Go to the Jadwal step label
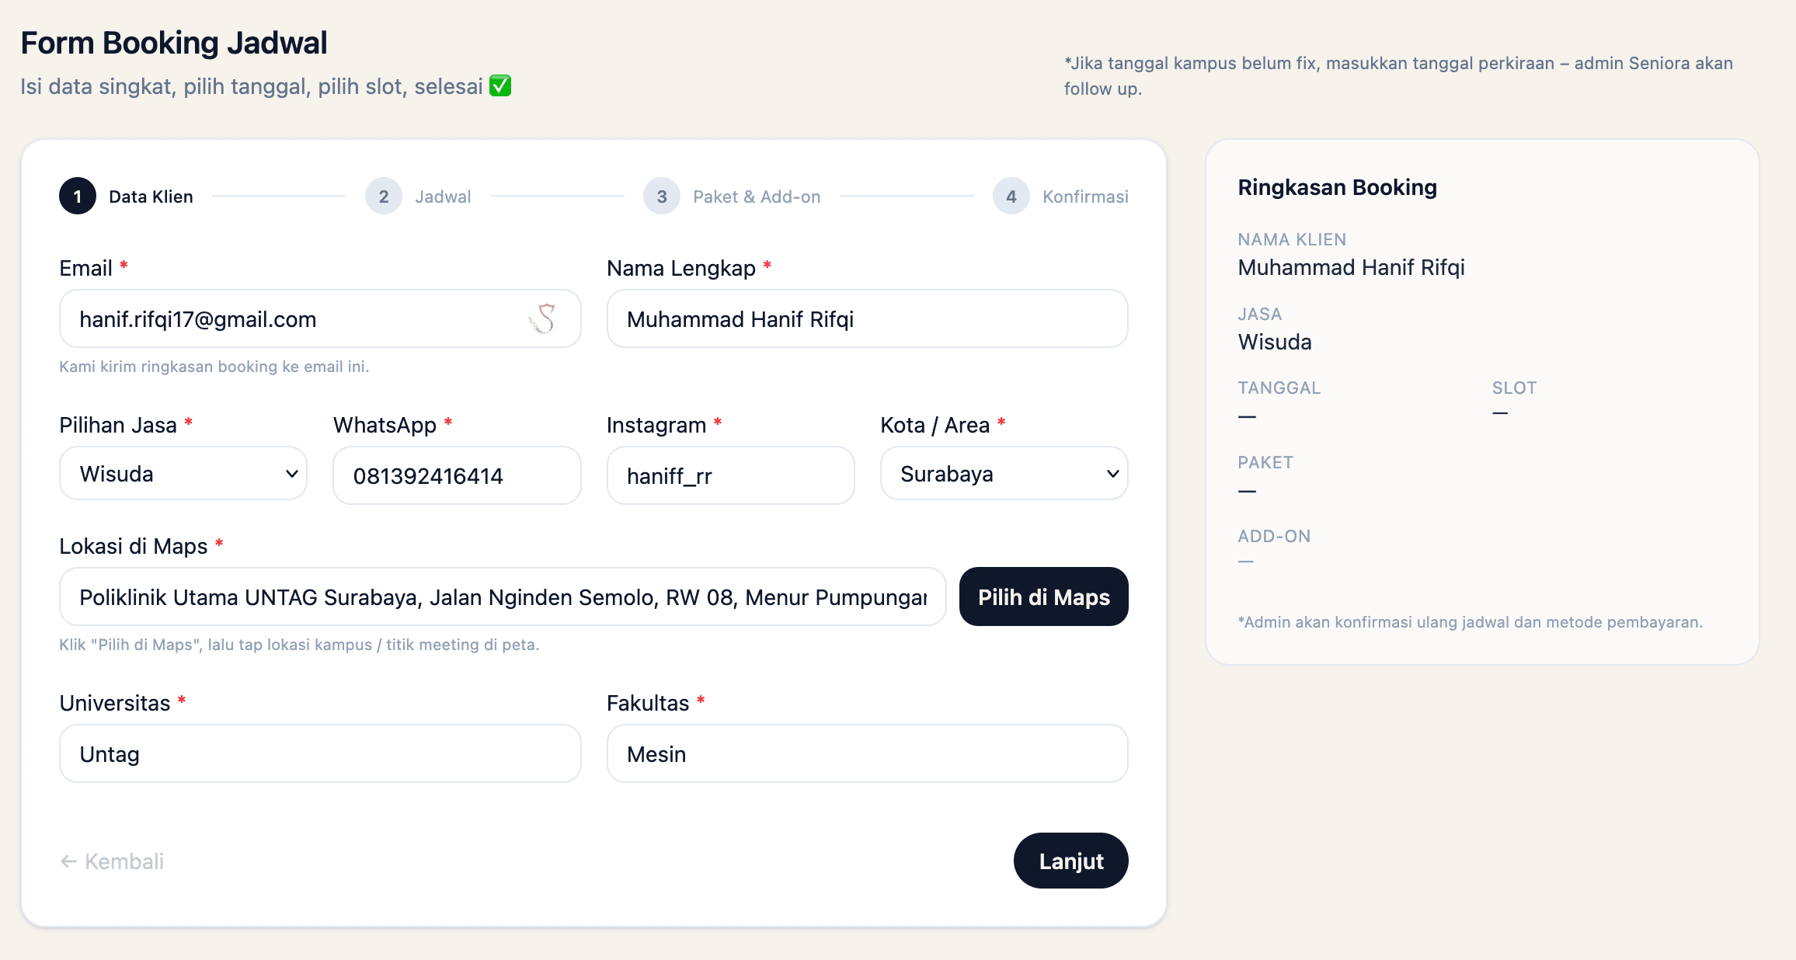The image size is (1796, 960). tap(443, 197)
